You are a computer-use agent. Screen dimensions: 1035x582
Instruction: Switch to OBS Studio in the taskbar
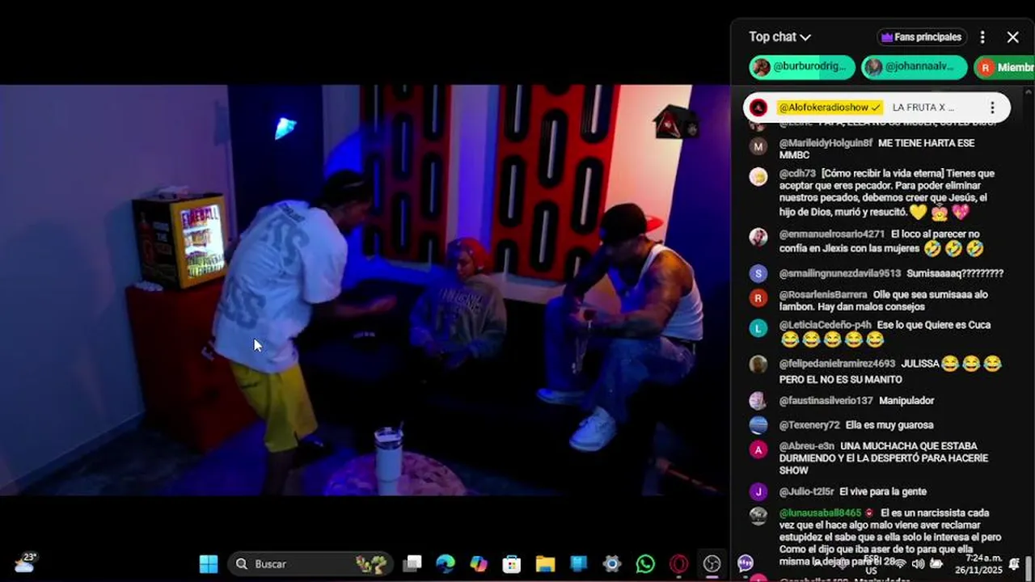point(712,563)
